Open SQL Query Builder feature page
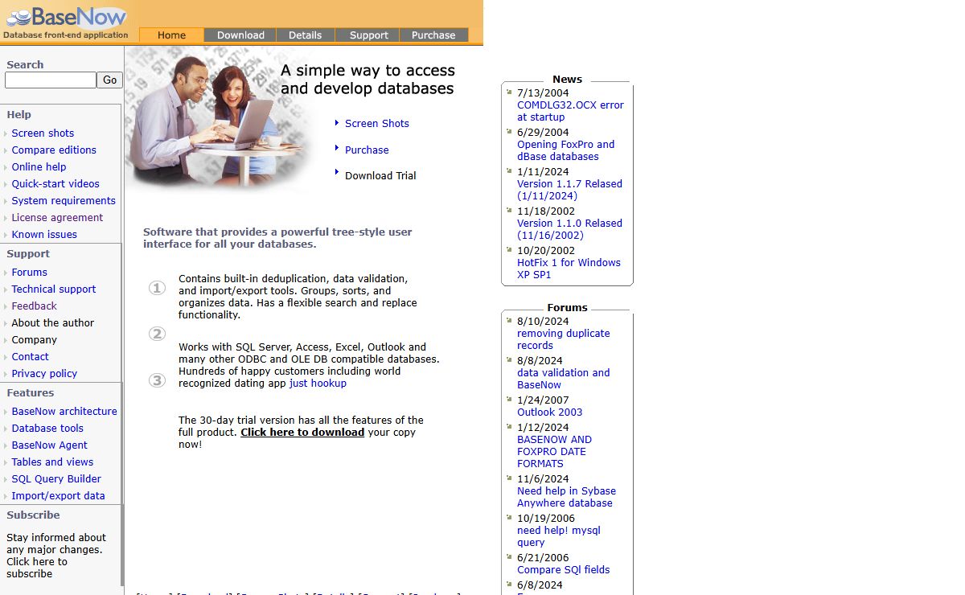 pyautogui.click(x=56, y=479)
